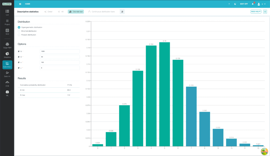This screenshot has width=270, height=156.
Task: Switch to the All tab
Action: tap(61, 12)
